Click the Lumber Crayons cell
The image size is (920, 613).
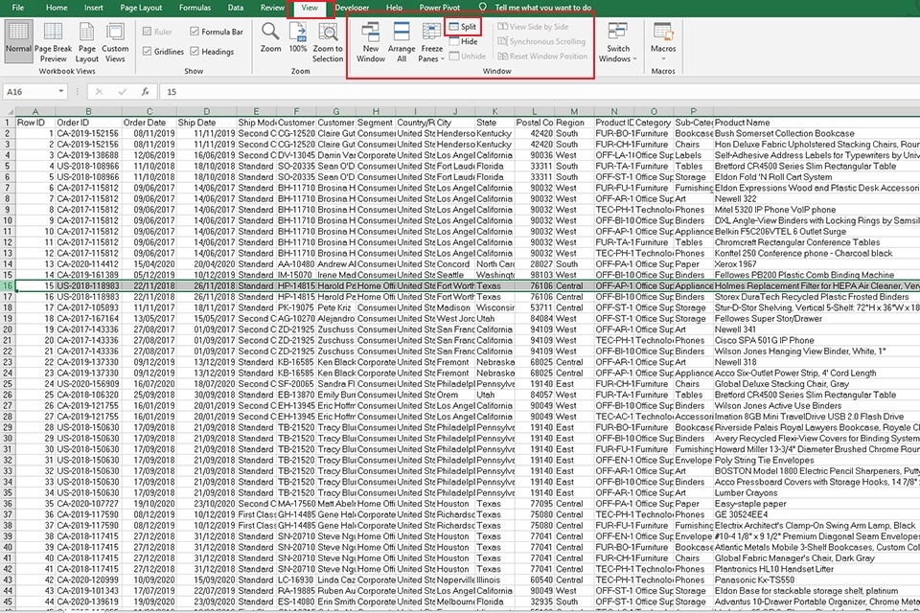tap(816, 492)
